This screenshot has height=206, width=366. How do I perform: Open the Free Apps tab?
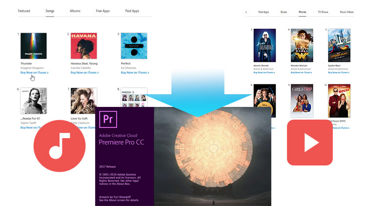[102, 10]
